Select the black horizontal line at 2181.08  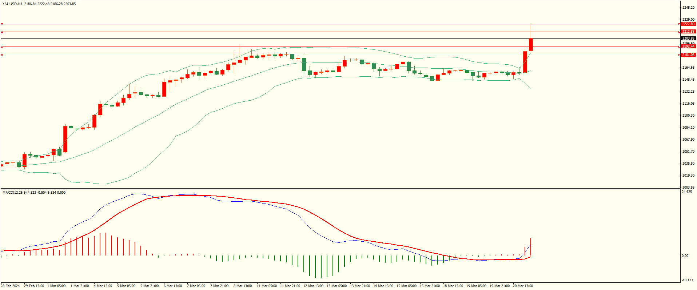(x=340, y=55)
